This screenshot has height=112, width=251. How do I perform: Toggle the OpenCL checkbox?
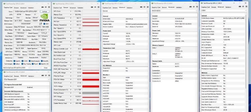pyautogui.click(x=14, y=61)
